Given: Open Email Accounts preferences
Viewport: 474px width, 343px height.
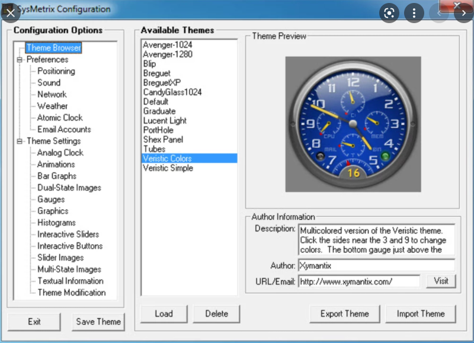Looking at the screenshot, I should pos(64,129).
